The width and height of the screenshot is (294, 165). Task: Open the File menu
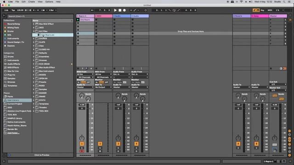pos(17,2)
